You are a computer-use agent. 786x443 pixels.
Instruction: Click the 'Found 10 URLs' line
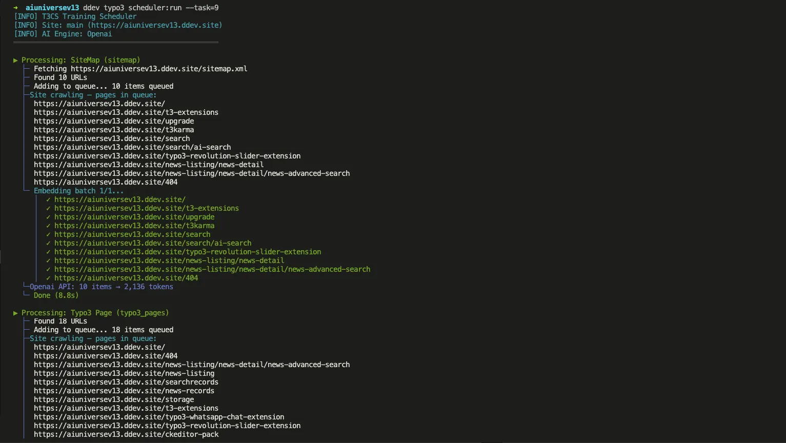(61, 77)
